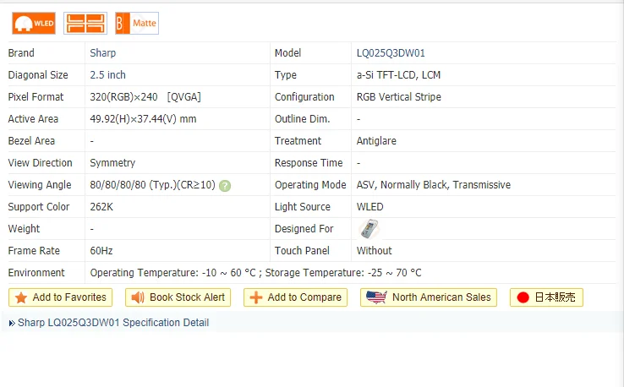Click the Add to Favorites button

click(x=61, y=297)
